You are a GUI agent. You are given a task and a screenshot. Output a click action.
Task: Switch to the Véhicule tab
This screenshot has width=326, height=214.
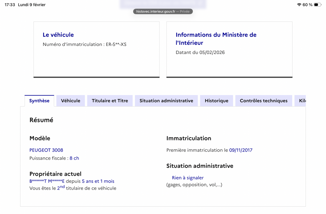pyautogui.click(x=71, y=101)
